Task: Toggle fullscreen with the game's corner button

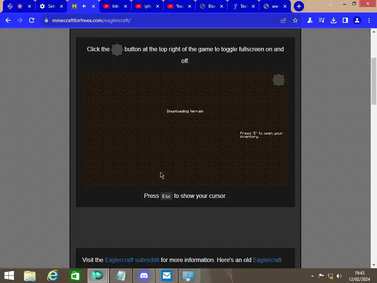Action: click(279, 80)
